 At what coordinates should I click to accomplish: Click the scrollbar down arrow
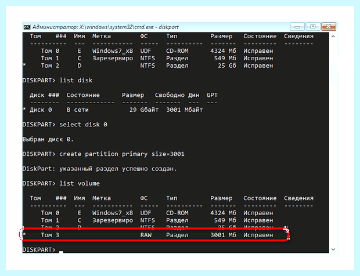(333, 249)
